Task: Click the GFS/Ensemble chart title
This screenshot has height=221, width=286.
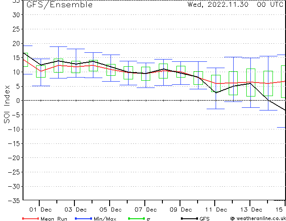Action: click(x=60, y=5)
